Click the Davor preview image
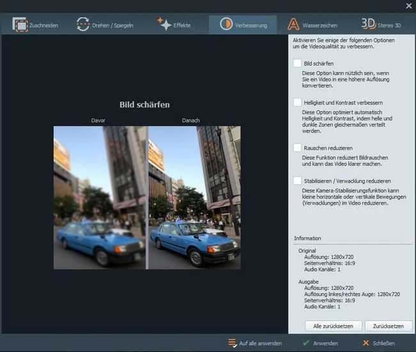416x352 pixels. [99, 197]
